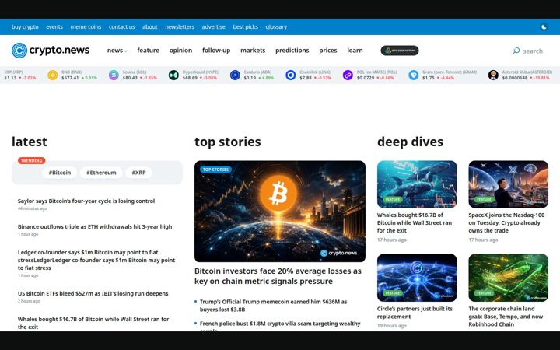
Task: Click the search text field
Action: point(533,51)
